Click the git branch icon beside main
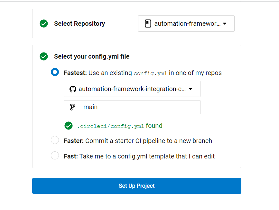 tap(73, 107)
